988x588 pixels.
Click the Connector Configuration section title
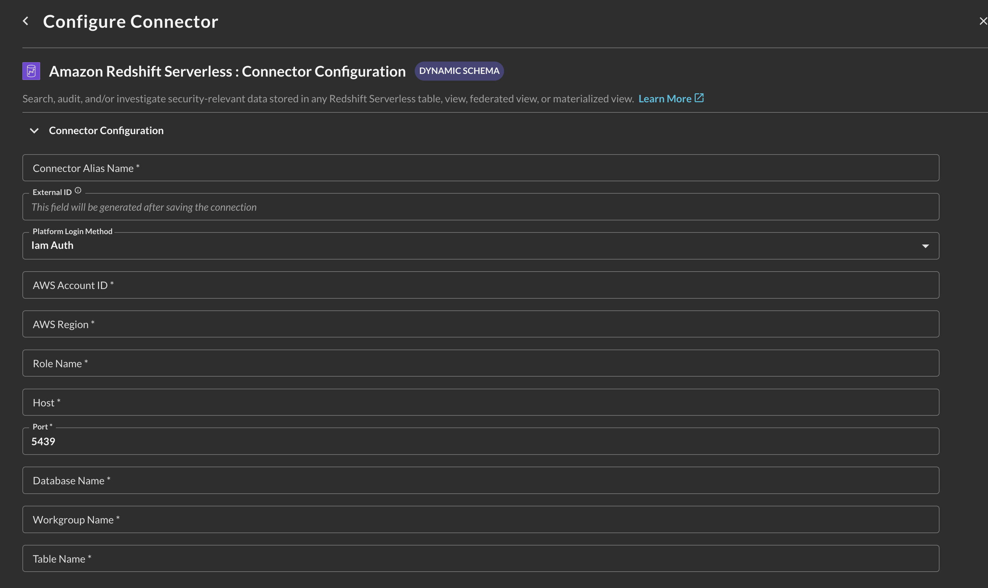(x=106, y=130)
